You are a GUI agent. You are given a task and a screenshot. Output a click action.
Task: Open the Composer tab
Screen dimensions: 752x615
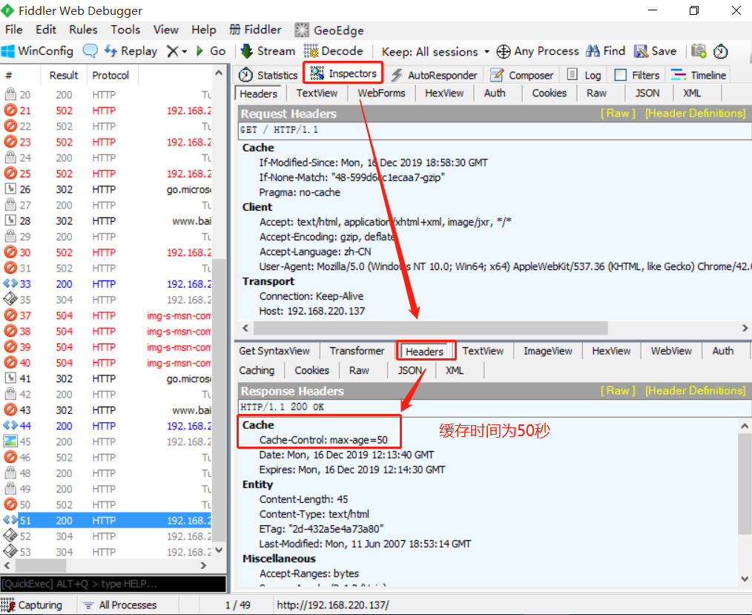click(x=521, y=75)
